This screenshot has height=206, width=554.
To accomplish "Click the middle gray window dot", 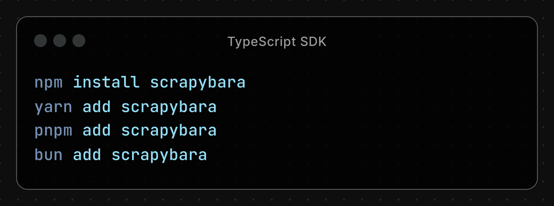I will [x=60, y=40].
